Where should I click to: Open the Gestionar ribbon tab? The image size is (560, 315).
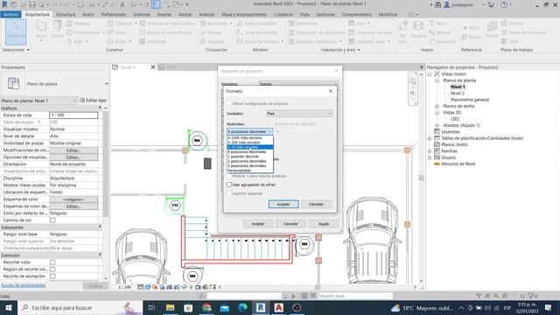pos(325,14)
